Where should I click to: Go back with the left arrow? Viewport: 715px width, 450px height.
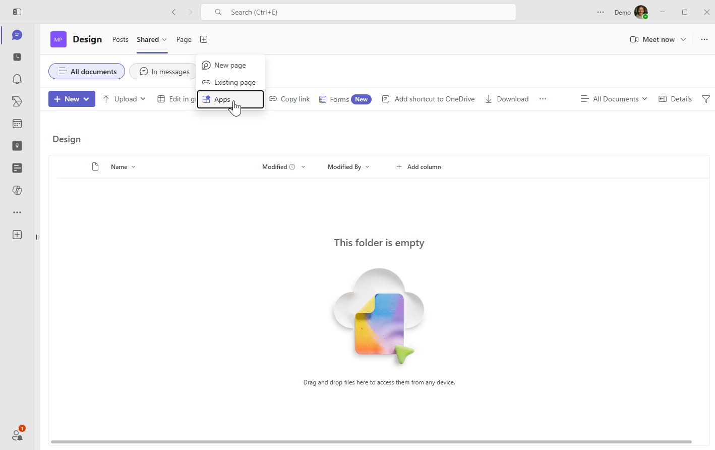click(173, 12)
